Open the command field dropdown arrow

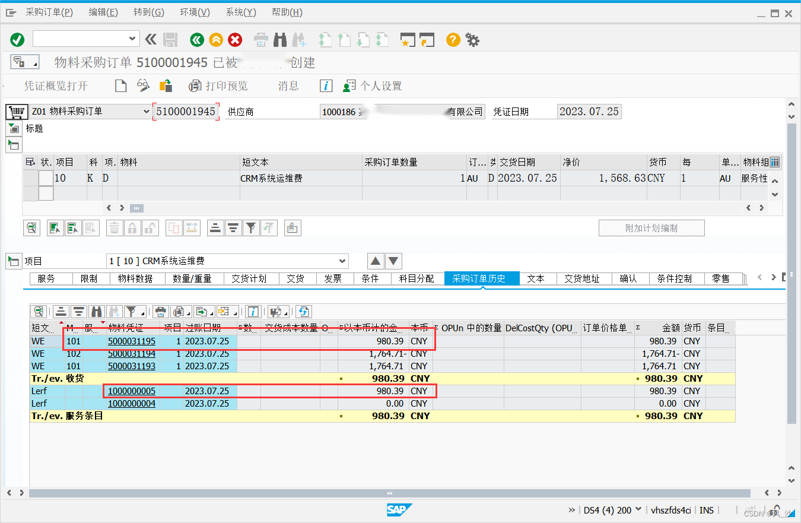[x=132, y=39]
